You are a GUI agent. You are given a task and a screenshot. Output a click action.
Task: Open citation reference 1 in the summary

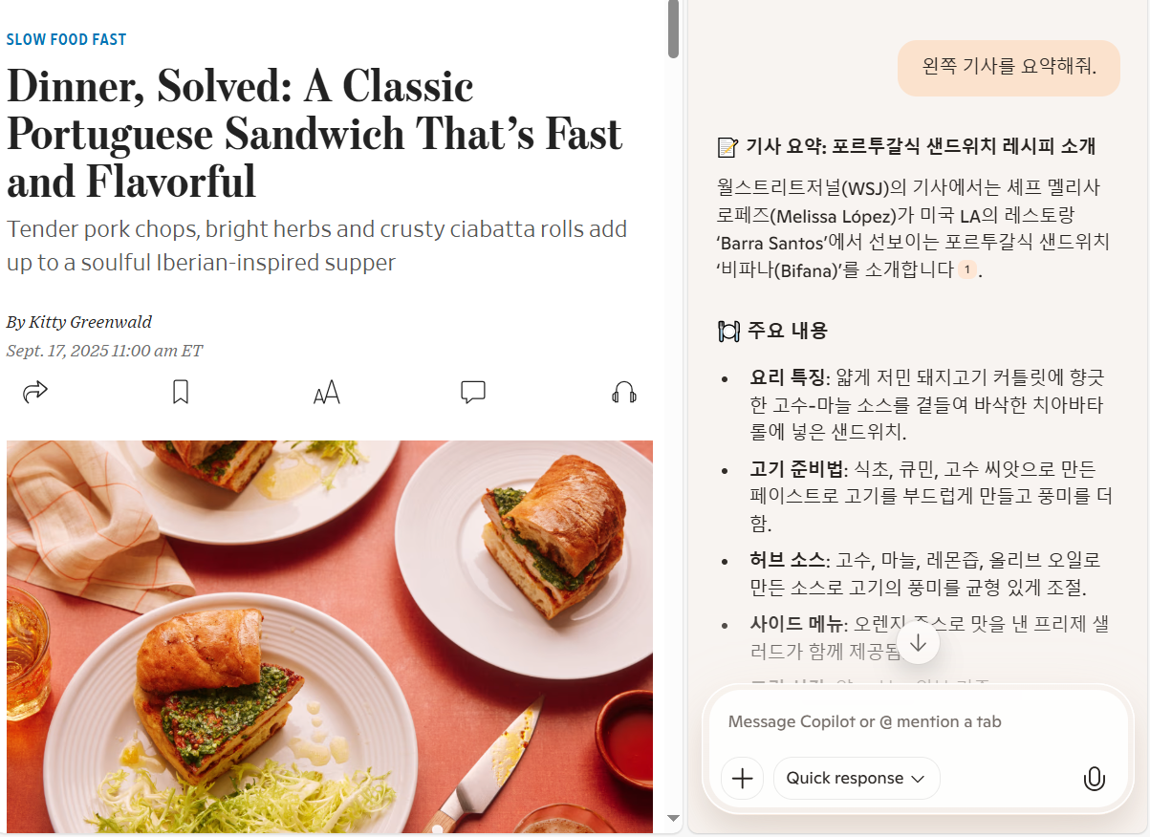coord(966,269)
